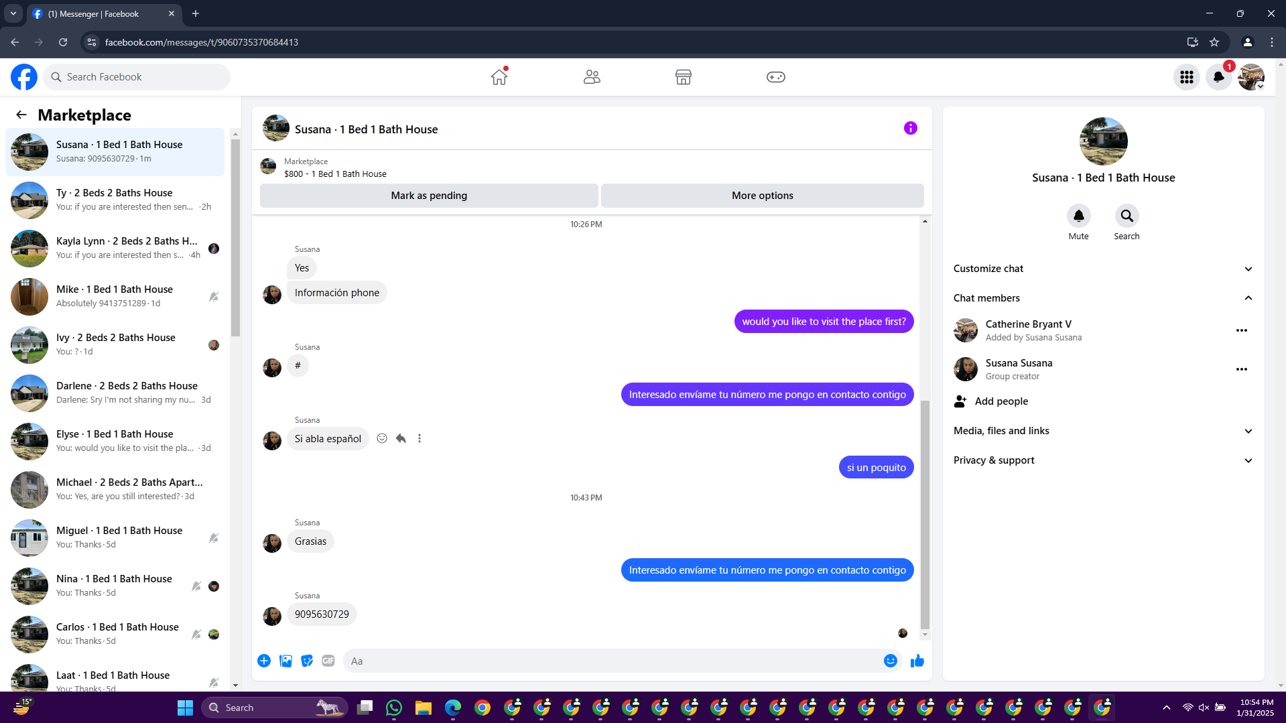
Task: Open Chrome tab search dropdown
Action: [x=13, y=13]
